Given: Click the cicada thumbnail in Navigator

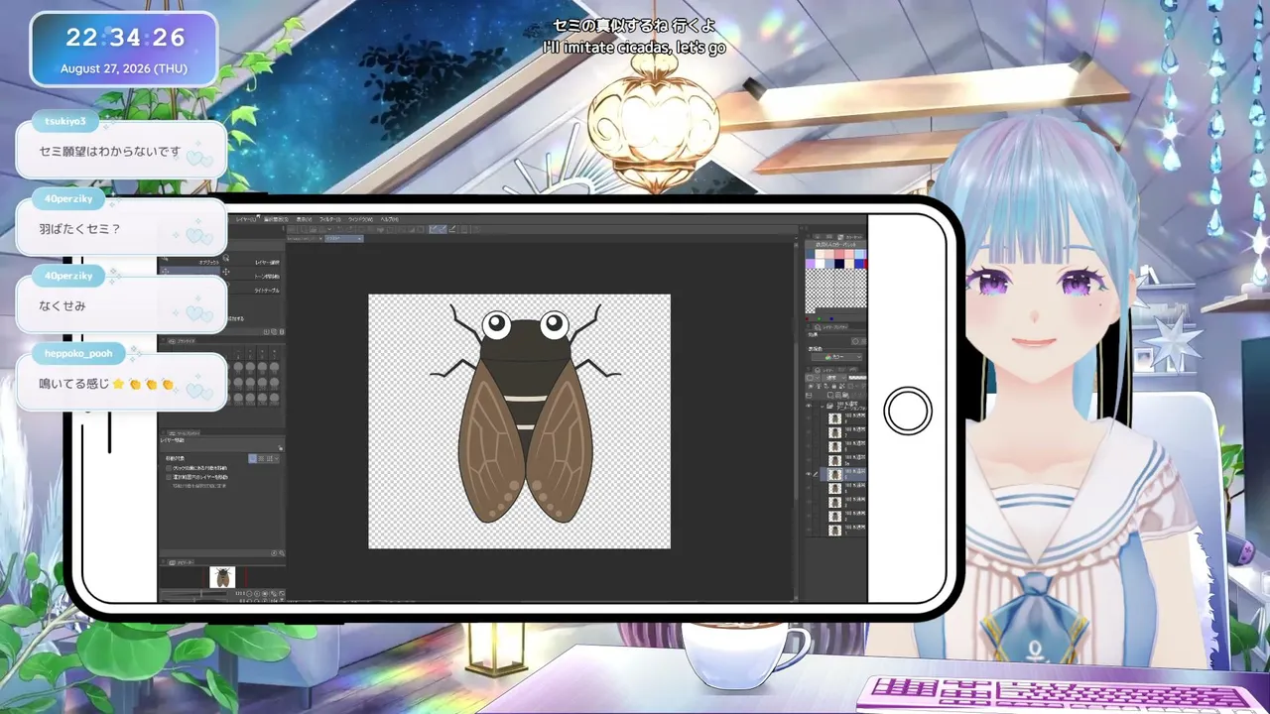Looking at the screenshot, I should coord(222,577).
